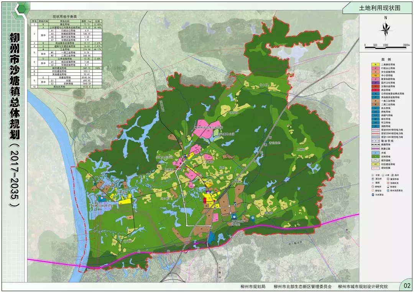414x292 pixels.
Task: Click the 加油站 gas station legend symbol
Action: (x=388, y=187)
